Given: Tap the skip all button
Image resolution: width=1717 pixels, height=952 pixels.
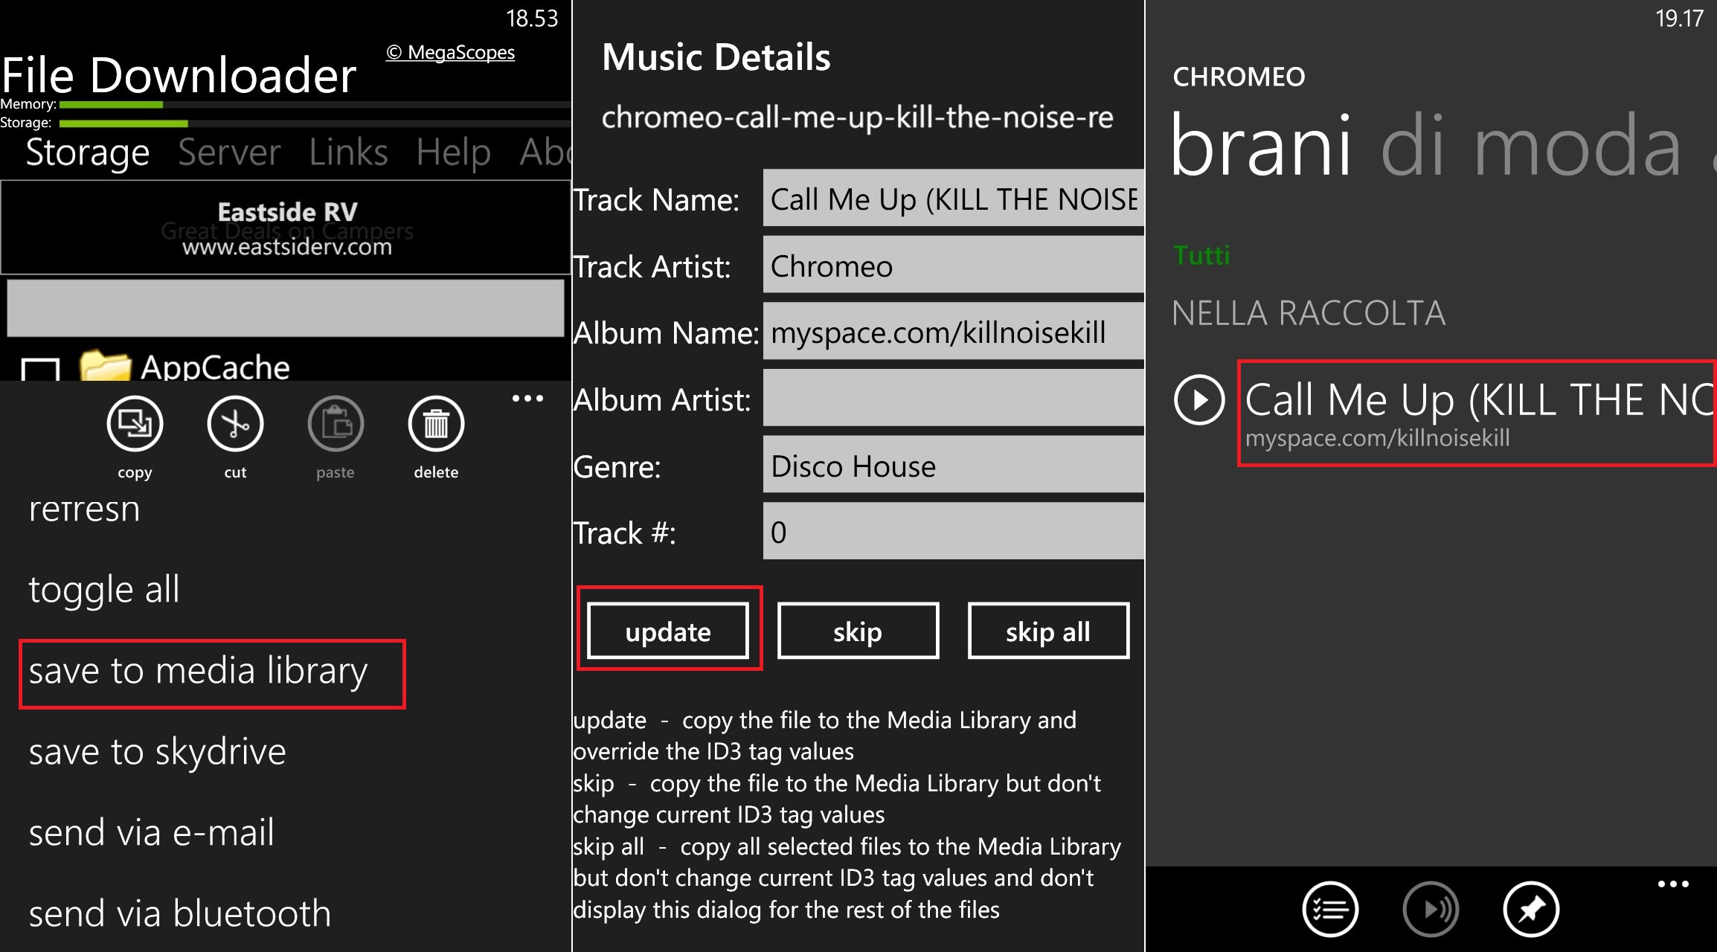Looking at the screenshot, I should [x=1048, y=631].
